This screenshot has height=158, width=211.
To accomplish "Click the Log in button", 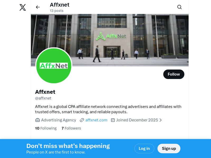I will 144,149.
